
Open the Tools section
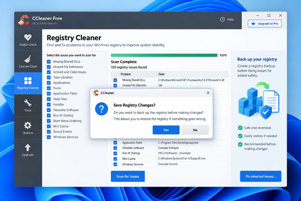[28, 106]
